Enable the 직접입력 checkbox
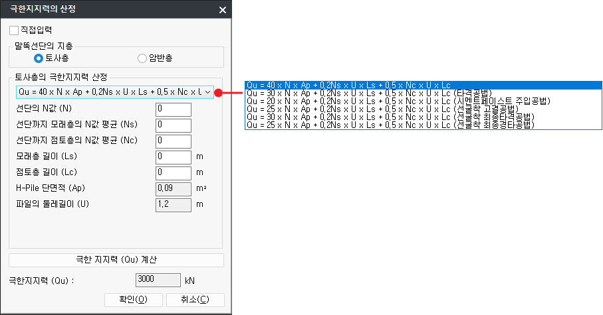603x315 pixels. [x=14, y=31]
